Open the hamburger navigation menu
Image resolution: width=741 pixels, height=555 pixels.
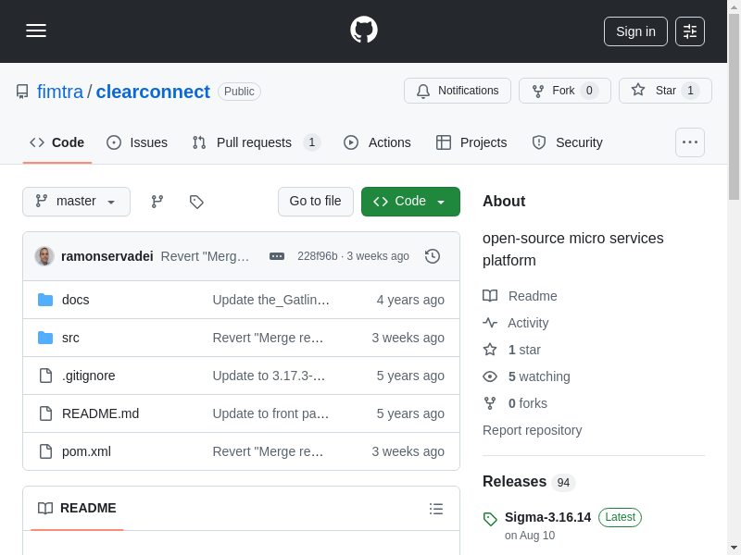(x=36, y=31)
